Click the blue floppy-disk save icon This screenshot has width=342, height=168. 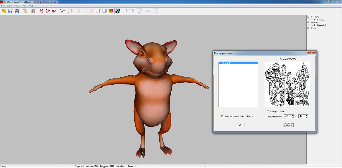tap(11, 11)
